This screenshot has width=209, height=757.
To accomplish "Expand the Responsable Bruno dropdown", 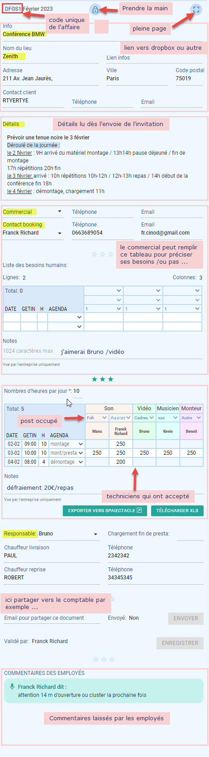I will [x=95, y=534].
